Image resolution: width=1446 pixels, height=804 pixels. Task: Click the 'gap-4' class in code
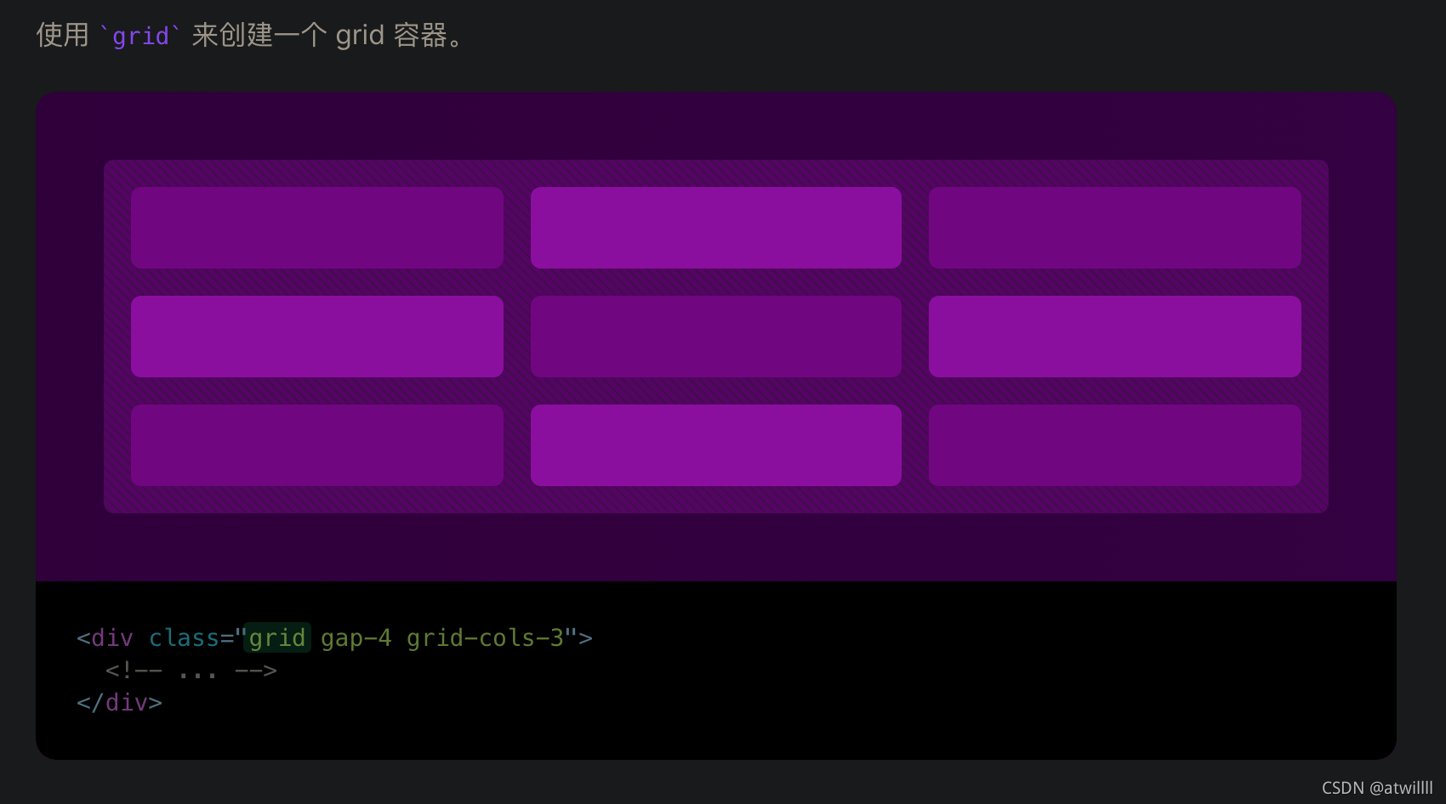click(x=356, y=638)
